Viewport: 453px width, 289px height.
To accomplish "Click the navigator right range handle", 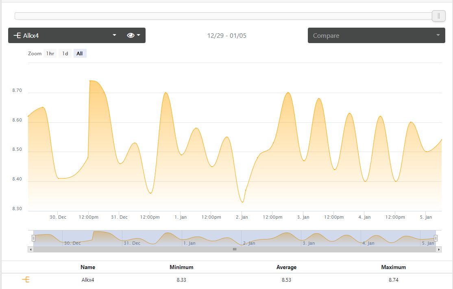I will coord(436,238).
